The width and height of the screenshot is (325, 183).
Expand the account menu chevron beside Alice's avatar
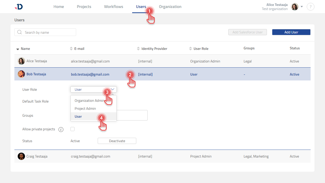click(301, 7)
